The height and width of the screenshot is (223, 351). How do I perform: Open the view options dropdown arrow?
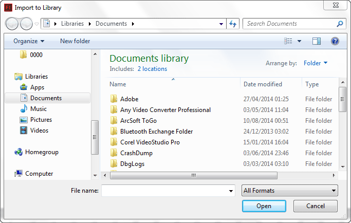tap(299, 41)
